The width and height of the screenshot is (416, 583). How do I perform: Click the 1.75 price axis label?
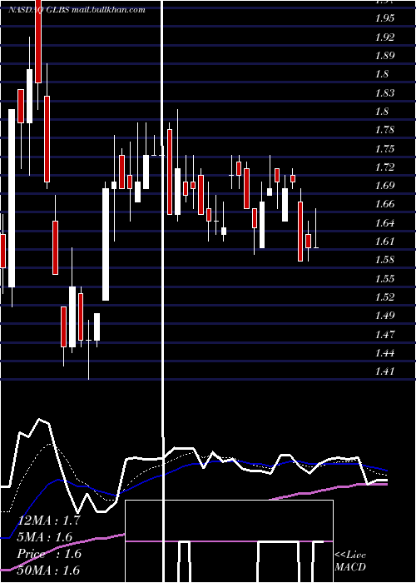tap(384, 148)
